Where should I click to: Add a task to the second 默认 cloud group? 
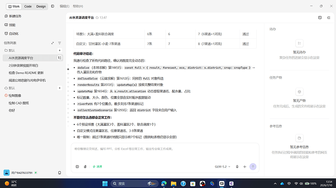[59, 88]
